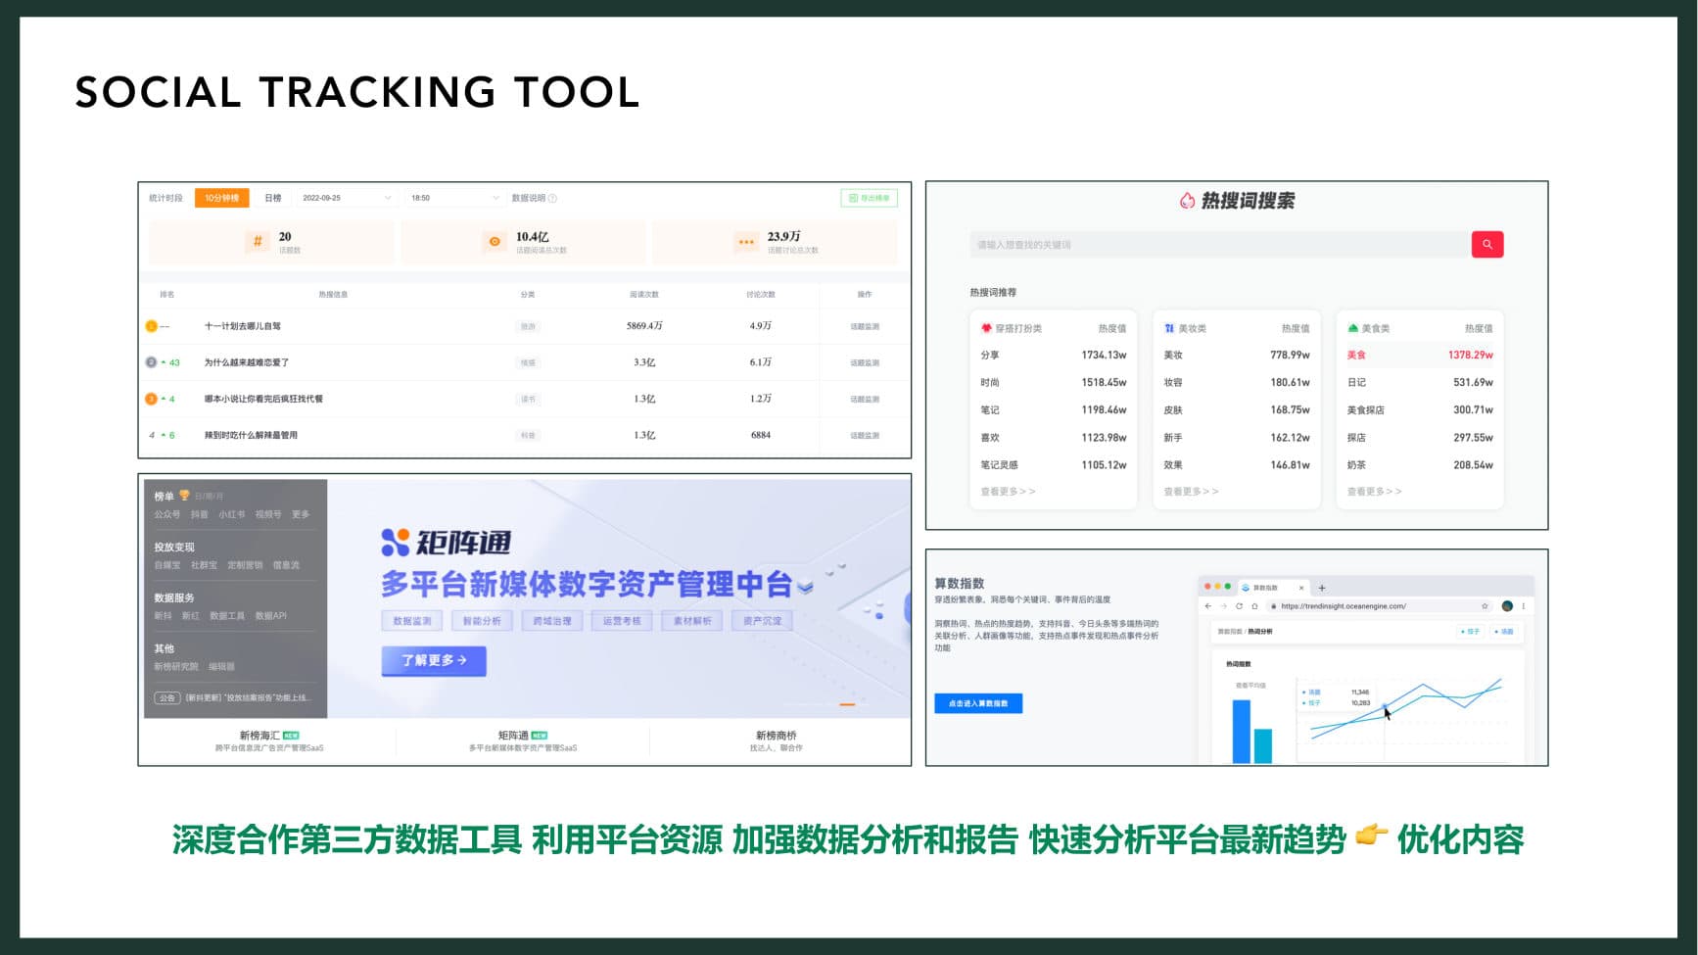This screenshot has width=1698, height=955.
Task: Click the browser reload icon
Action: pyautogui.click(x=1239, y=606)
